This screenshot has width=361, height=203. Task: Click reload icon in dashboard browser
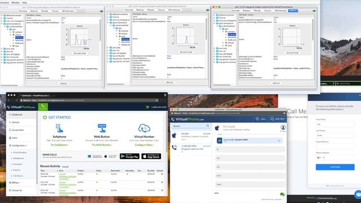(x=16, y=100)
